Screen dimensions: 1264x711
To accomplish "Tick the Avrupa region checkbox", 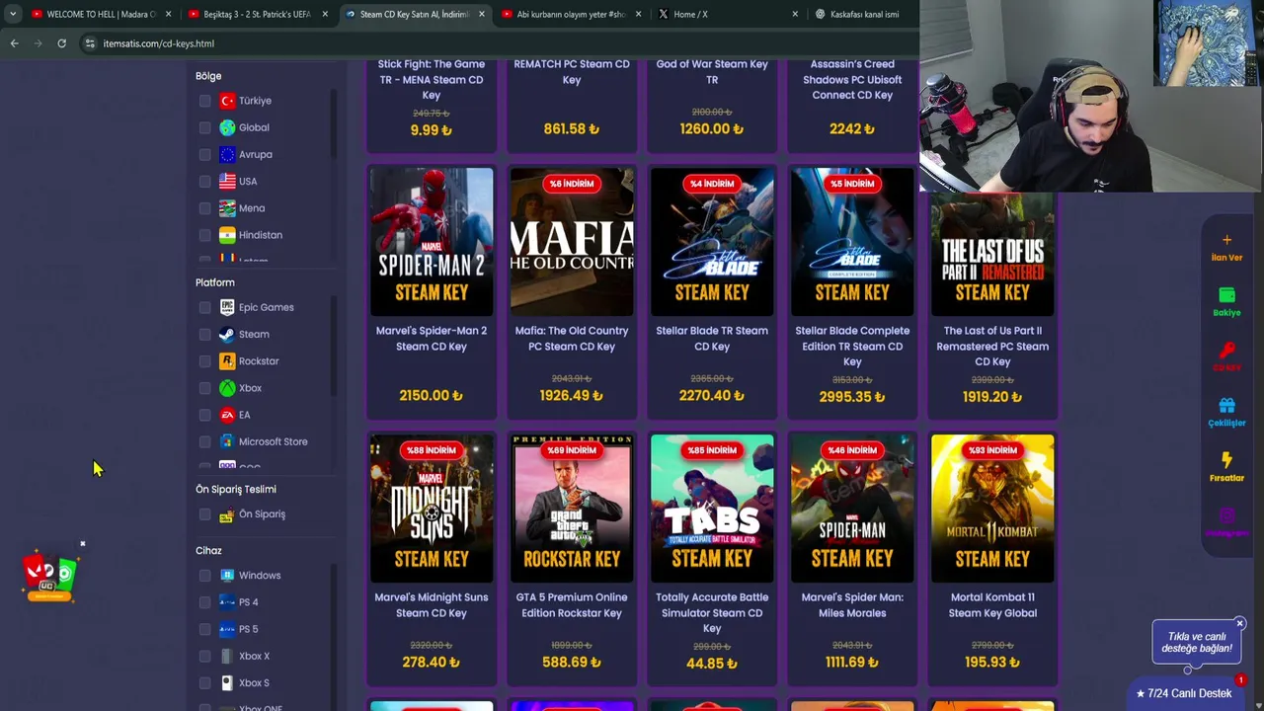I will click(204, 154).
